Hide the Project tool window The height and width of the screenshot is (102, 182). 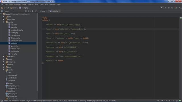coord(36,11)
